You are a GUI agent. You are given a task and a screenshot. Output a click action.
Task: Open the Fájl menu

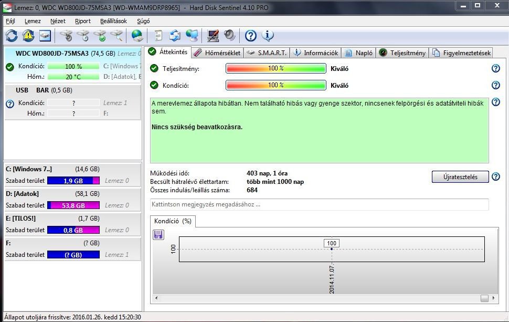[10, 21]
